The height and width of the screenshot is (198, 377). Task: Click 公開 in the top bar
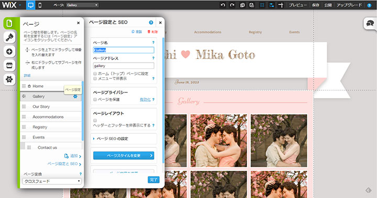pyautogui.click(x=328, y=5)
